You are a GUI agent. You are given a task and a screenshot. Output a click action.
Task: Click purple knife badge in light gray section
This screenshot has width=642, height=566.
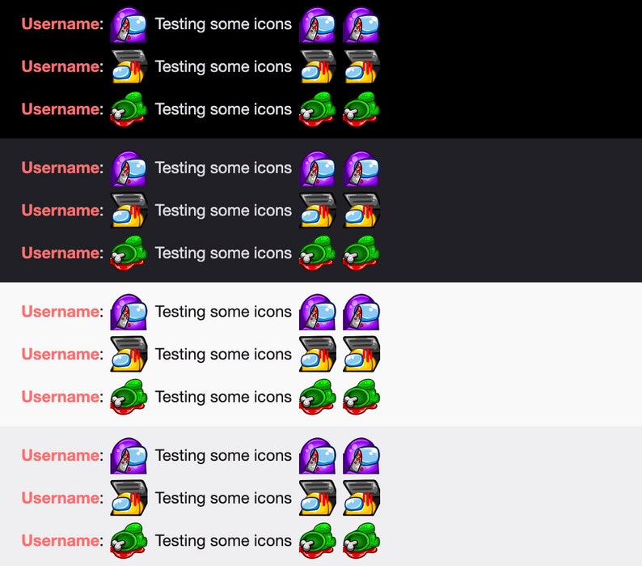coord(129,456)
